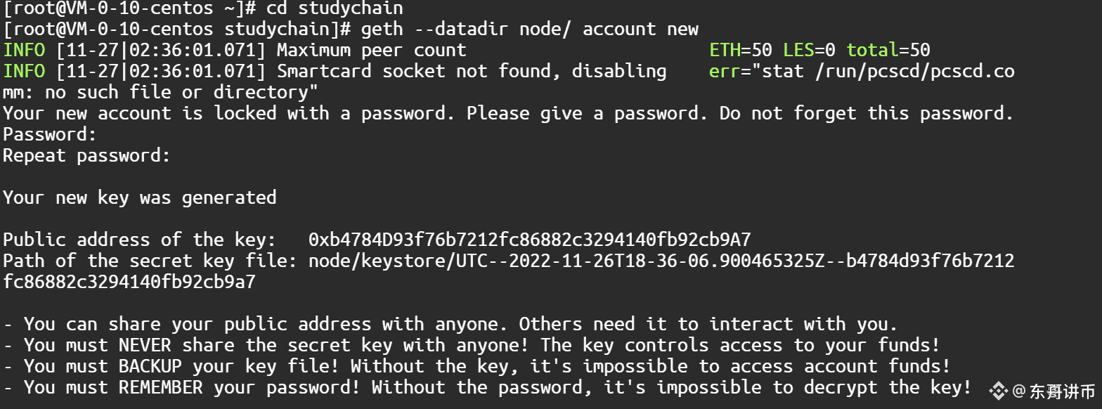This screenshot has width=1102, height=409.
Task: Click the first green INFO log label
Action: (24, 50)
